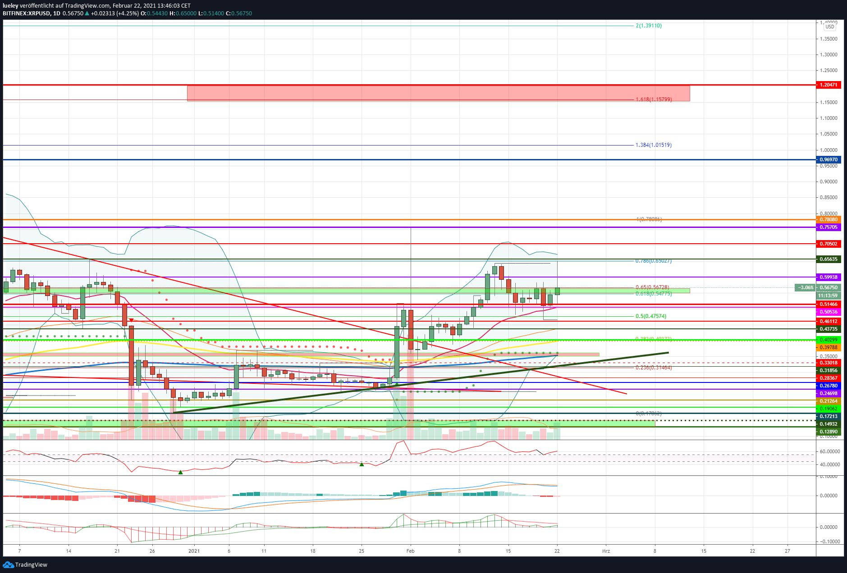This screenshot has width=847, height=573.
Task: Click the 1D timeframe label in the header
Action: click(57, 14)
